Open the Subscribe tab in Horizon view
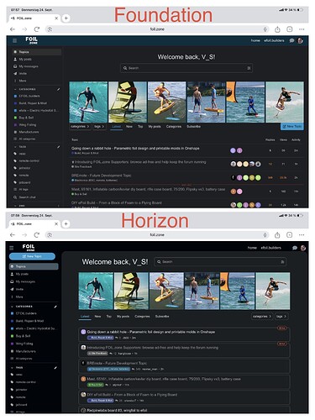 (x=162, y=317)
